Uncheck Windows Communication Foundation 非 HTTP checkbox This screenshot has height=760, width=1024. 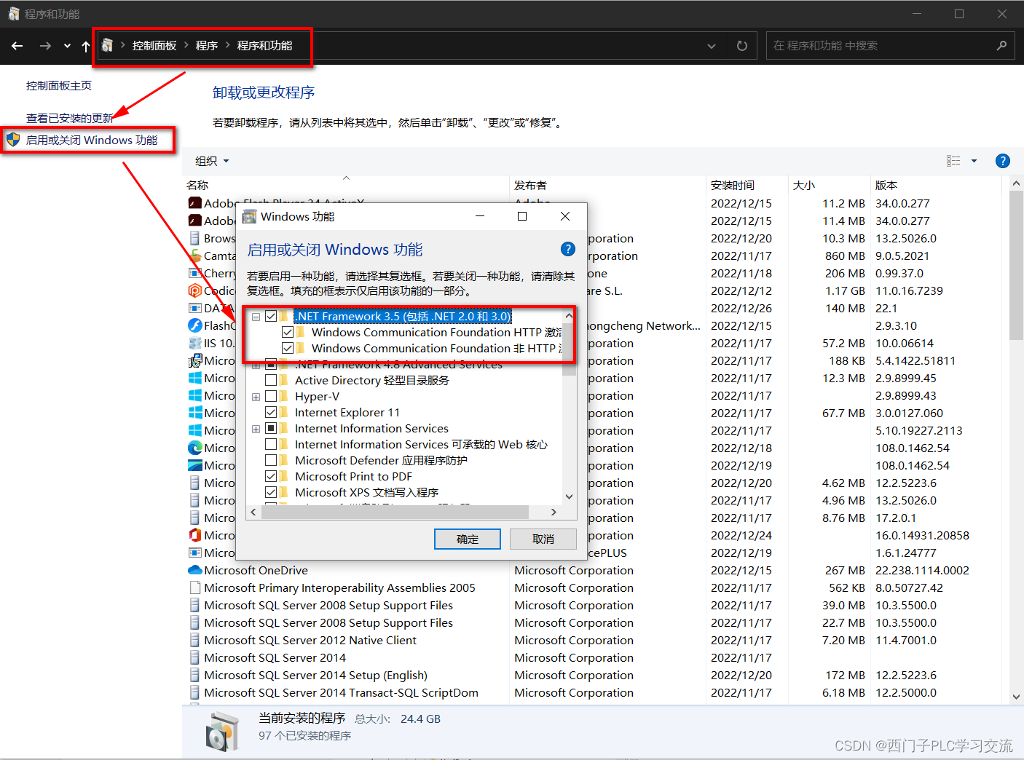(x=288, y=348)
